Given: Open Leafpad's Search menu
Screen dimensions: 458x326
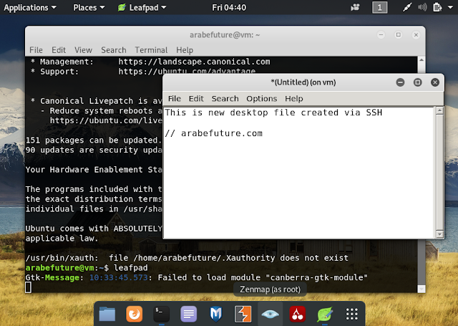Looking at the screenshot, I should [225, 99].
